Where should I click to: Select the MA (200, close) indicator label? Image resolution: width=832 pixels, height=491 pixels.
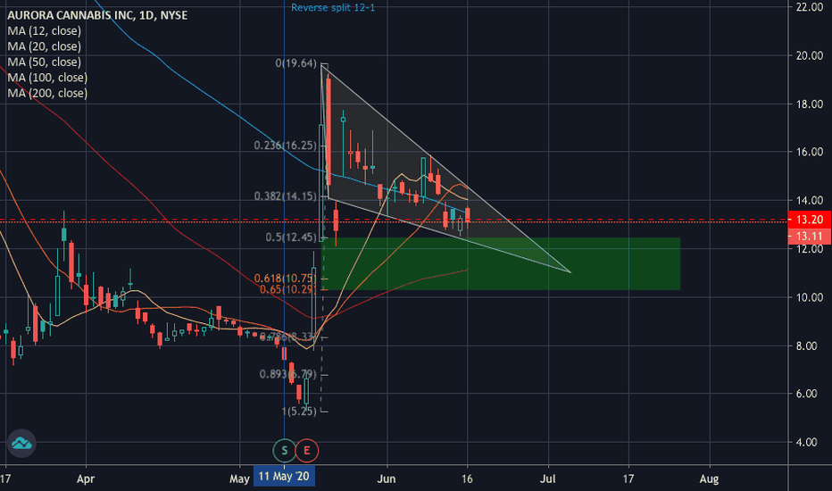coord(47,93)
